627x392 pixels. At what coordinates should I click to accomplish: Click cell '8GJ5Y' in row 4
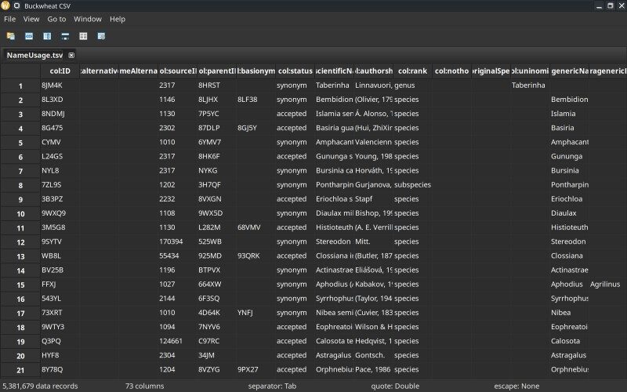[256, 128]
